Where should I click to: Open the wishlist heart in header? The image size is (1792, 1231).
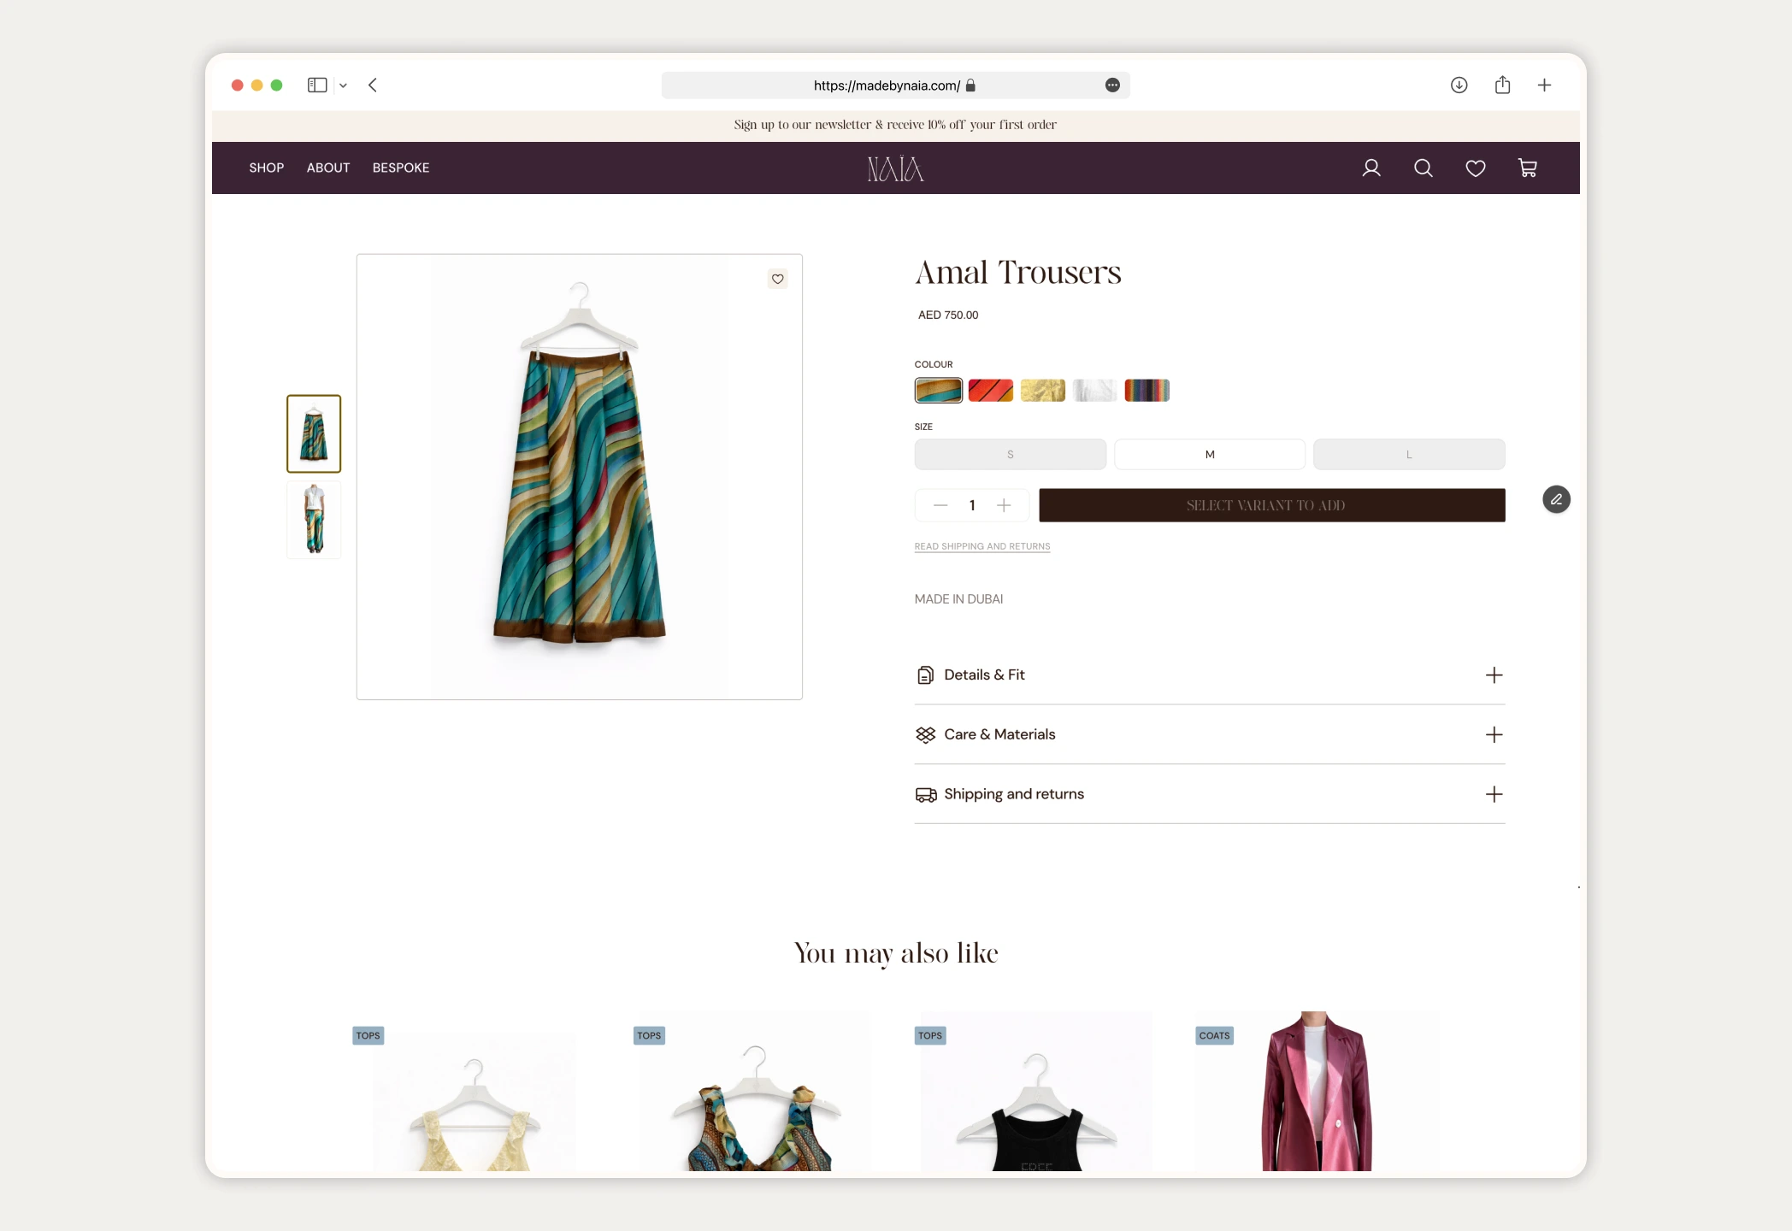coord(1476,168)
